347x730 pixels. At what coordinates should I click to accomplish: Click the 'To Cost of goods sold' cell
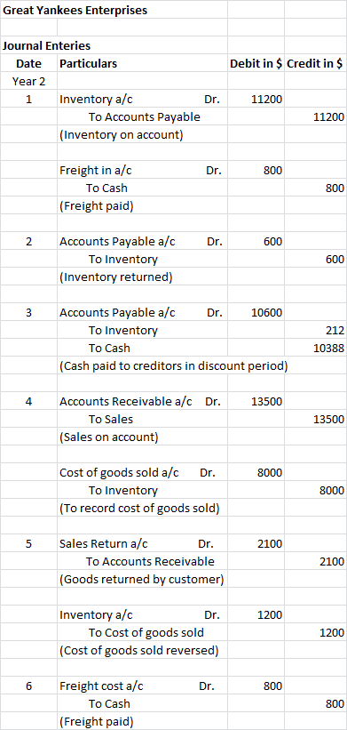click(146, 633)
